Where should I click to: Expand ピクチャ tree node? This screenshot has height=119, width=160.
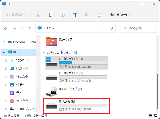(6, 85)
